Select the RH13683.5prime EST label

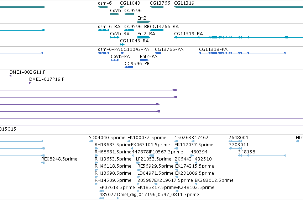tap(113, 145)
